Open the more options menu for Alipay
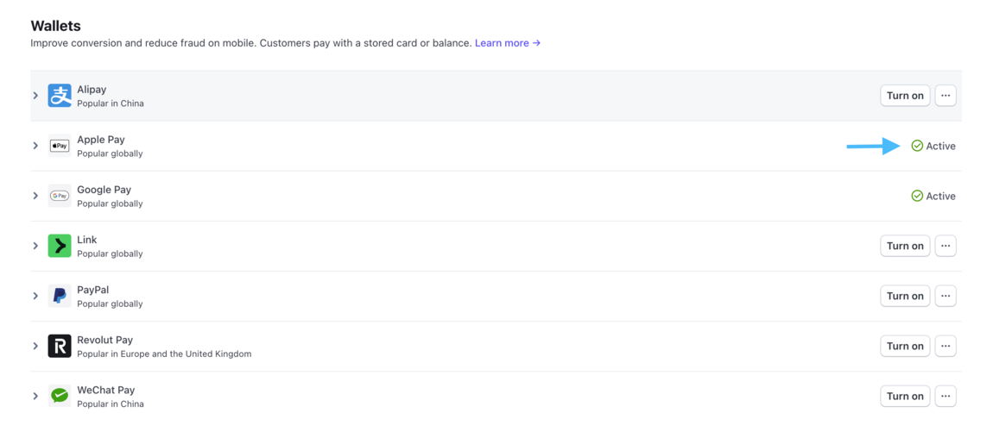Viewport: 993px width, 432px height. (x=946, y=96)
